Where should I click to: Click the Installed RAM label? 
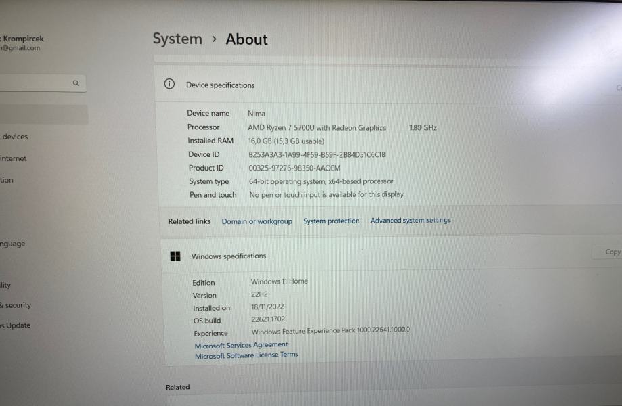point(210,141)
